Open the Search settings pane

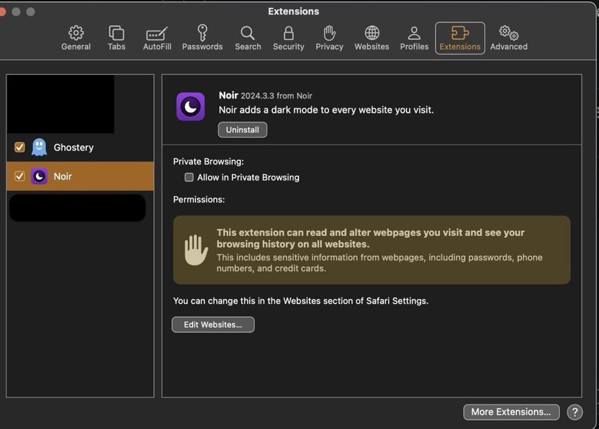click(248, 38)
